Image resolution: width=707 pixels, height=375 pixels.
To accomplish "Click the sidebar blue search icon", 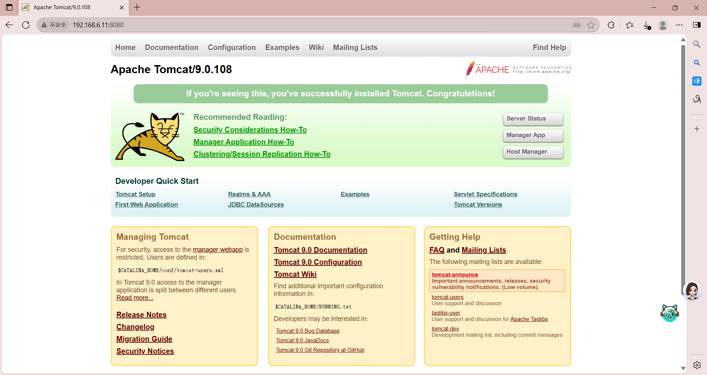I will pos(697,63).
